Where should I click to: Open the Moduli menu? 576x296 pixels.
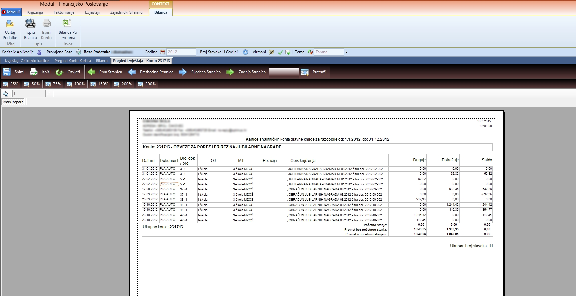click(11, 12)
